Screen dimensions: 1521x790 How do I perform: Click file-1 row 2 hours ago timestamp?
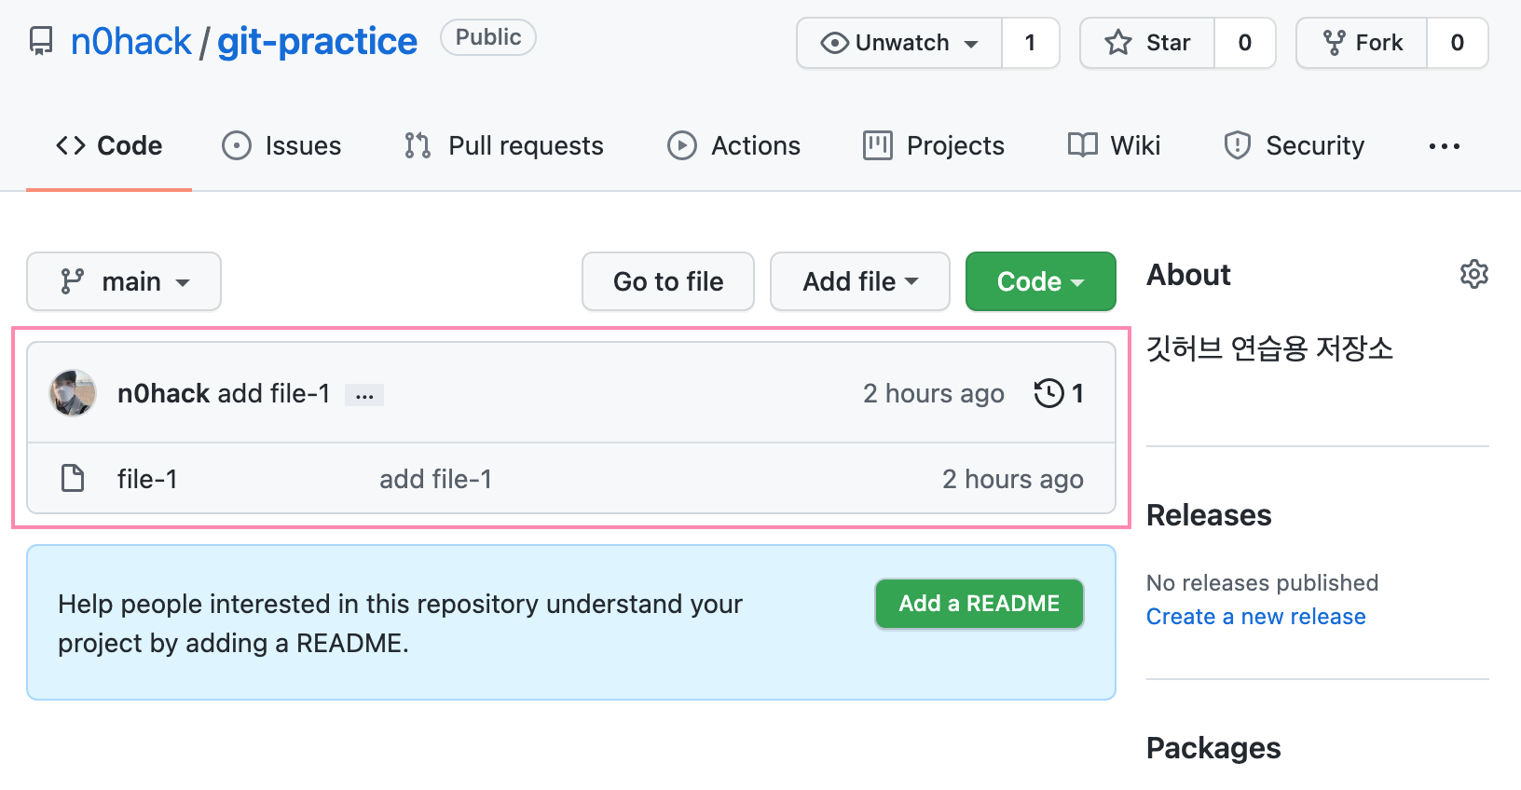point(1013,480)
